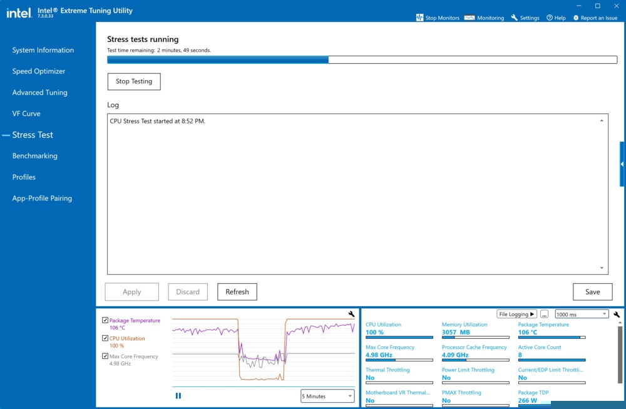
Task: Save the stress test log
Action: pyautogui.click(x=592, y=292)
